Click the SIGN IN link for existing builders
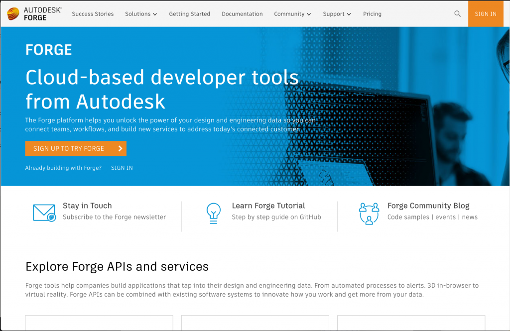Image resolution: width=510 pixels, height=331 pixels. click(x=122, y=168)
